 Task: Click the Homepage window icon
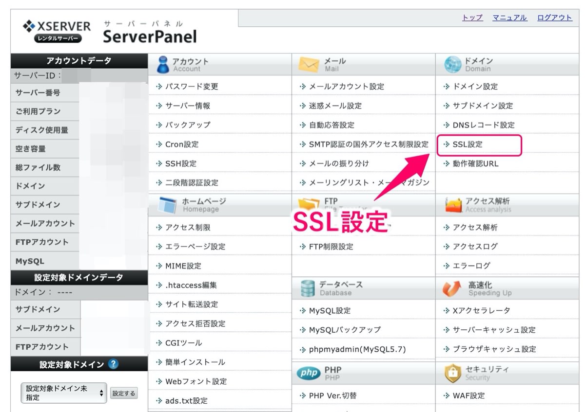(167, 205)
